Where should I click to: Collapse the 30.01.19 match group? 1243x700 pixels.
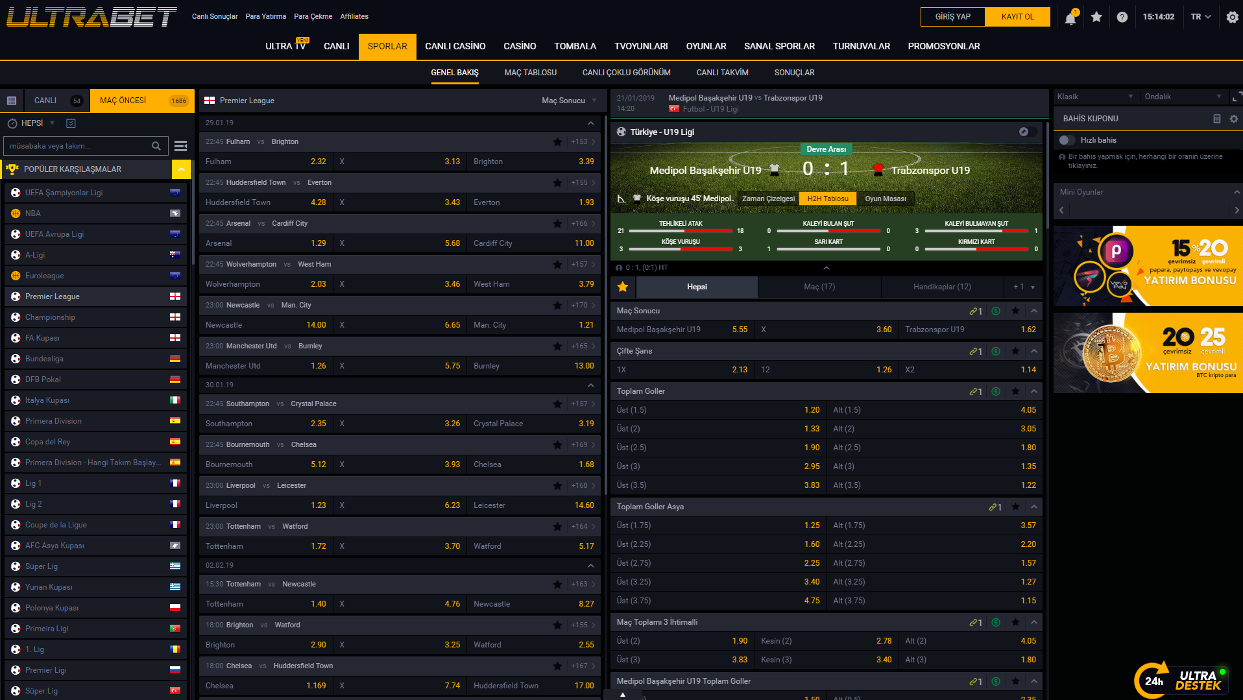590,385
